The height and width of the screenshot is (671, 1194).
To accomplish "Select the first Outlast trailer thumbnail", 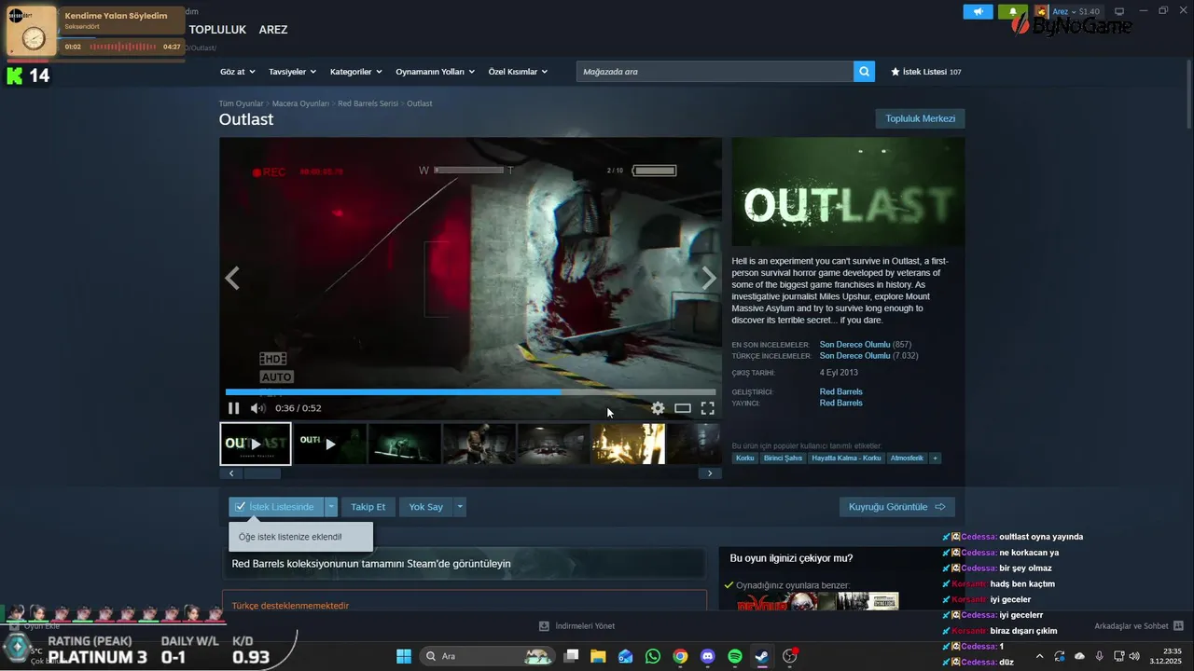I will [256, 444].
